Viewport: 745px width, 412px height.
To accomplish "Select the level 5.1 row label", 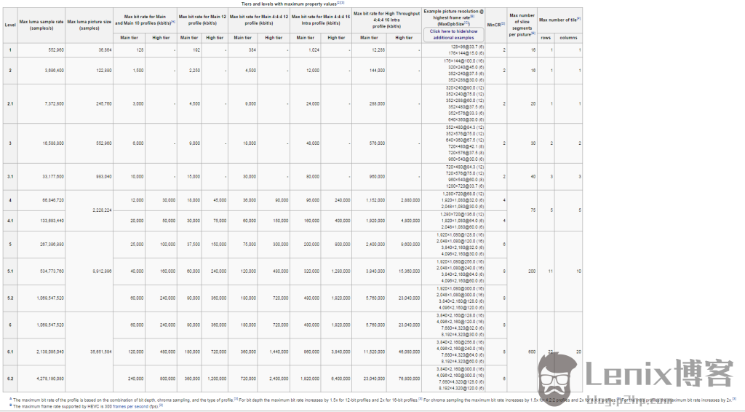I will [x=10, y=271].
